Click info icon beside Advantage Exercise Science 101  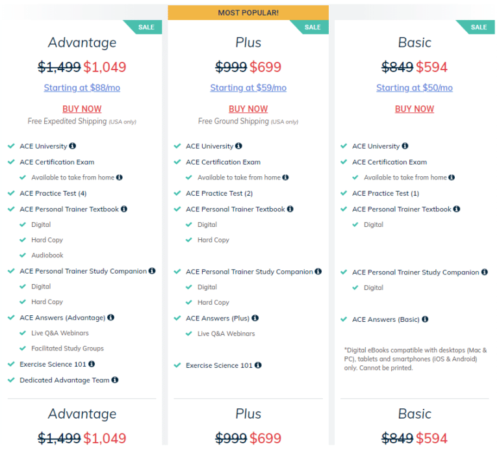tap(92, 364)
